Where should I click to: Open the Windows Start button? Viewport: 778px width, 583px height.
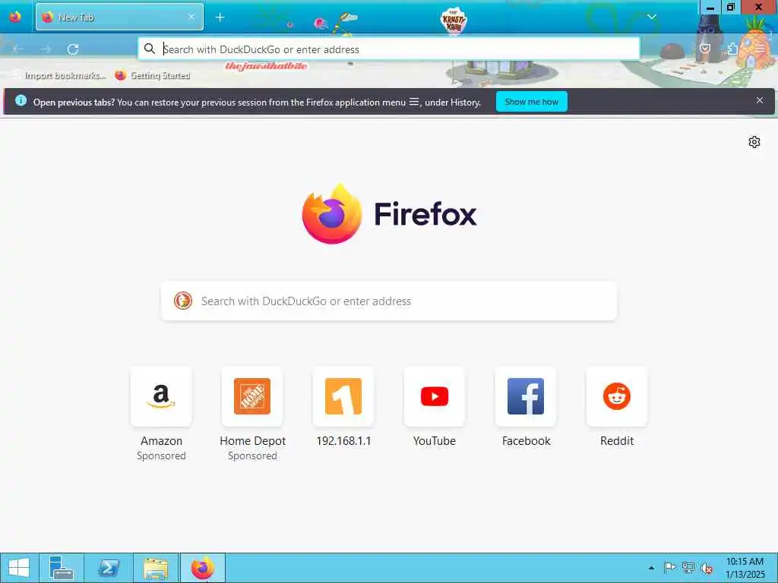(19, 568)
